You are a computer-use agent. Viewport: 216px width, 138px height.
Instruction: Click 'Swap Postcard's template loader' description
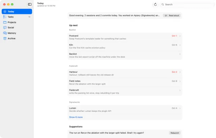tap(98, 39)
